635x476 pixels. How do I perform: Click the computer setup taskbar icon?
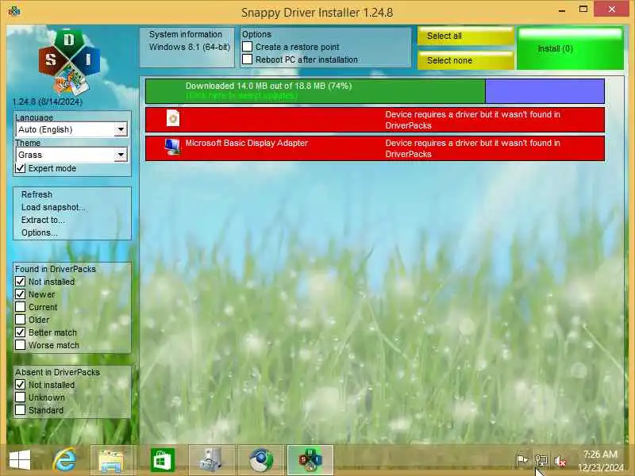coord(211,460)
